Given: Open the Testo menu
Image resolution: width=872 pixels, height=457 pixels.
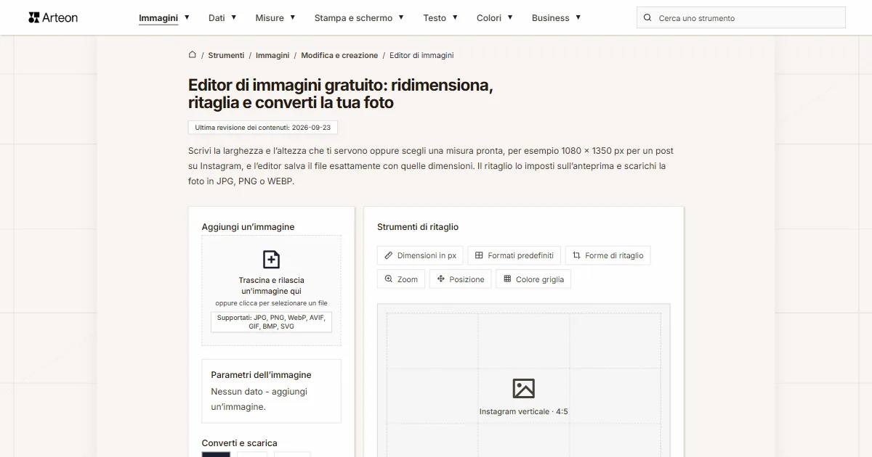Looking at the screenshot, I should point(435,17).
